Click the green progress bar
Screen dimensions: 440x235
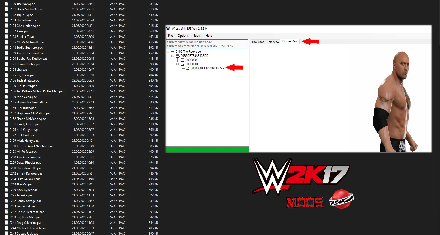coord(207,150)
